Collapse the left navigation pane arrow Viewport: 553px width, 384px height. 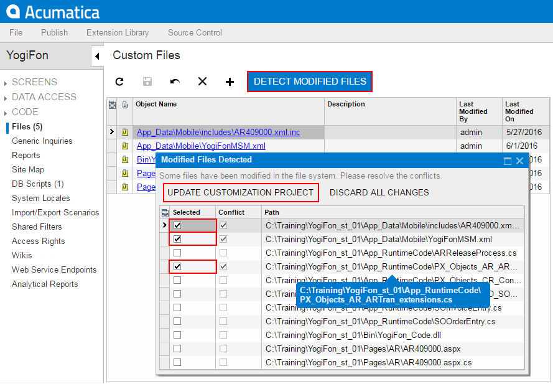click(97, 56)
